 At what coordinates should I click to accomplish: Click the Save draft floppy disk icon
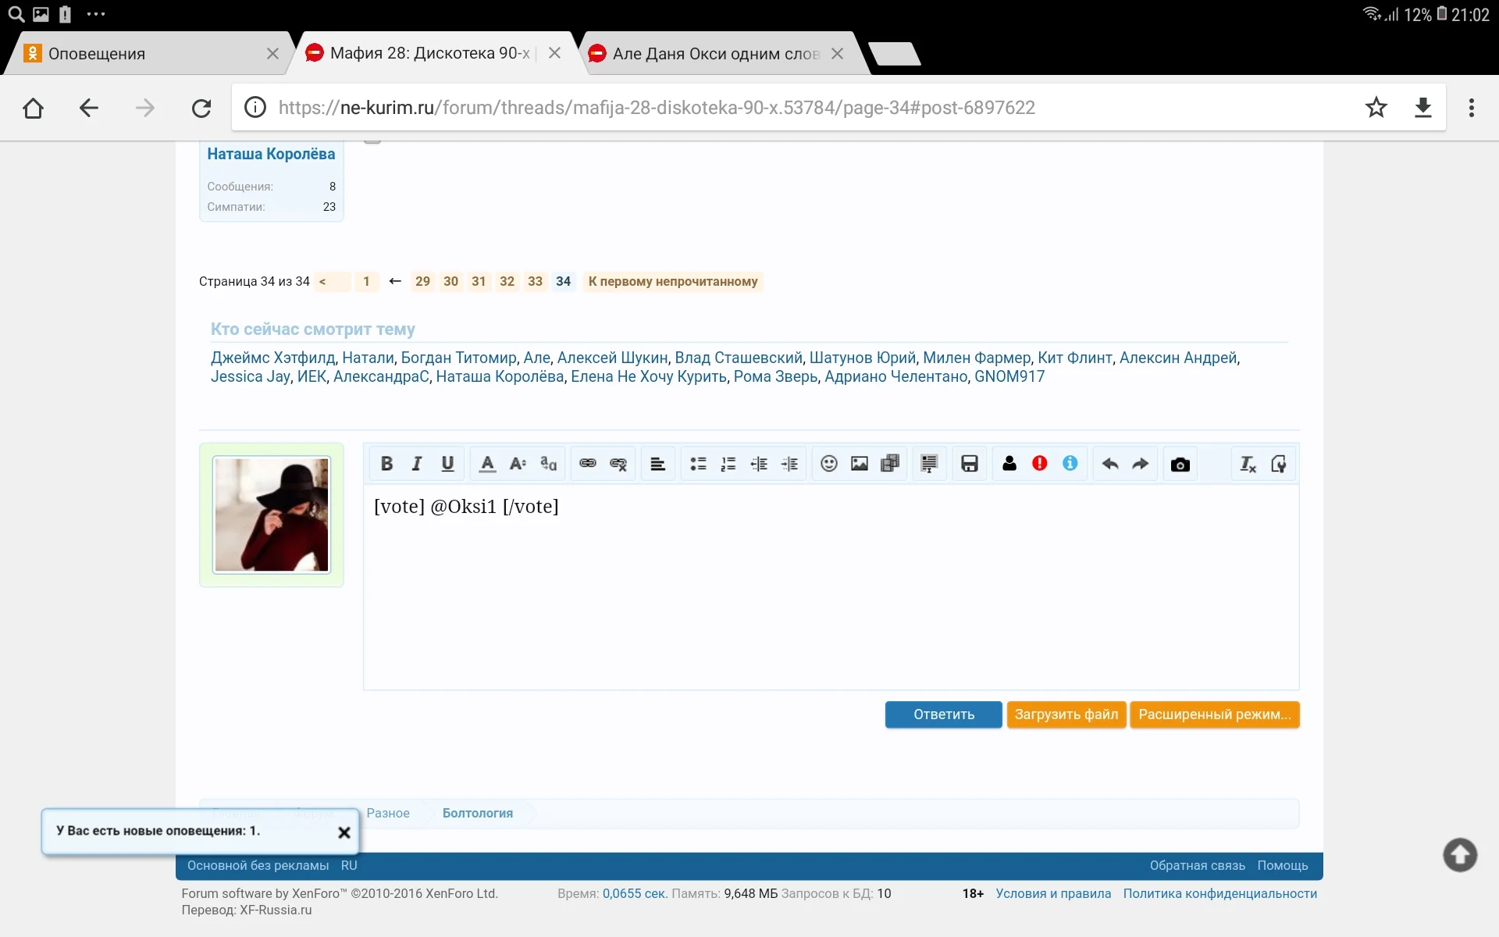(968, 463)
